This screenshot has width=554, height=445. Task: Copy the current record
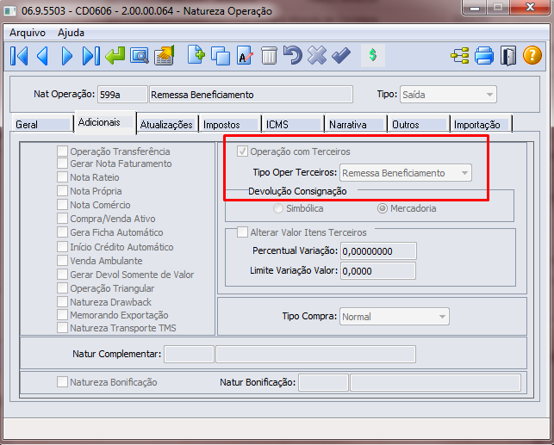pos(221,56)
